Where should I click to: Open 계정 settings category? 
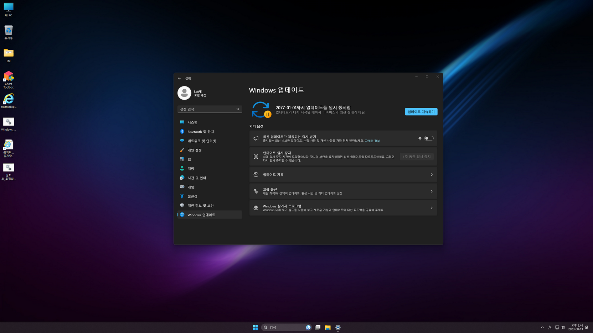pos(210,169)
